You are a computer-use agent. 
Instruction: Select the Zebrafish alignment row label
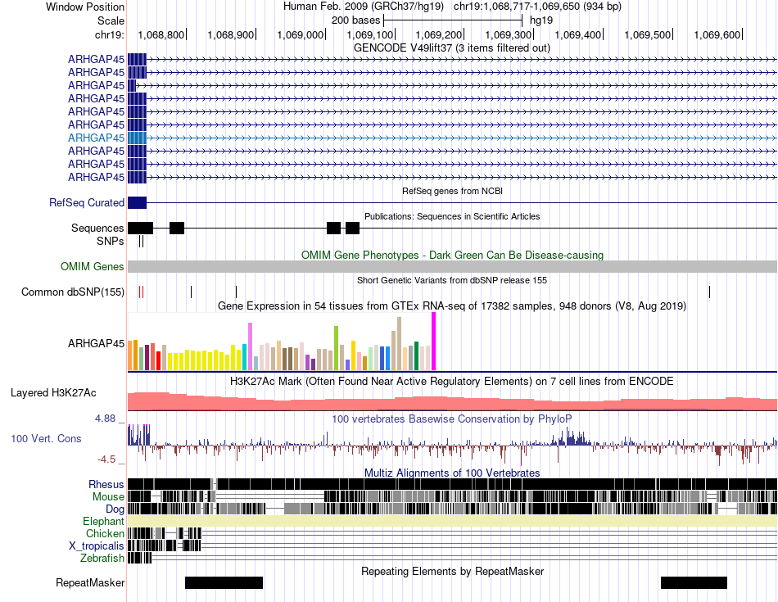102,559
